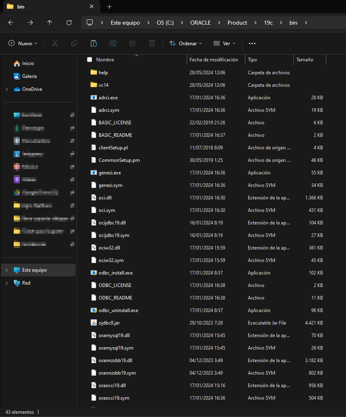
Task: Click the Copy icon in toolbar
Action: [x=74, y=43]
